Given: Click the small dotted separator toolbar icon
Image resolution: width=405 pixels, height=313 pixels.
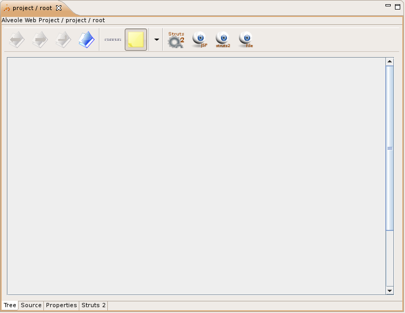Looking at the screenshot, I should (113, 40).
